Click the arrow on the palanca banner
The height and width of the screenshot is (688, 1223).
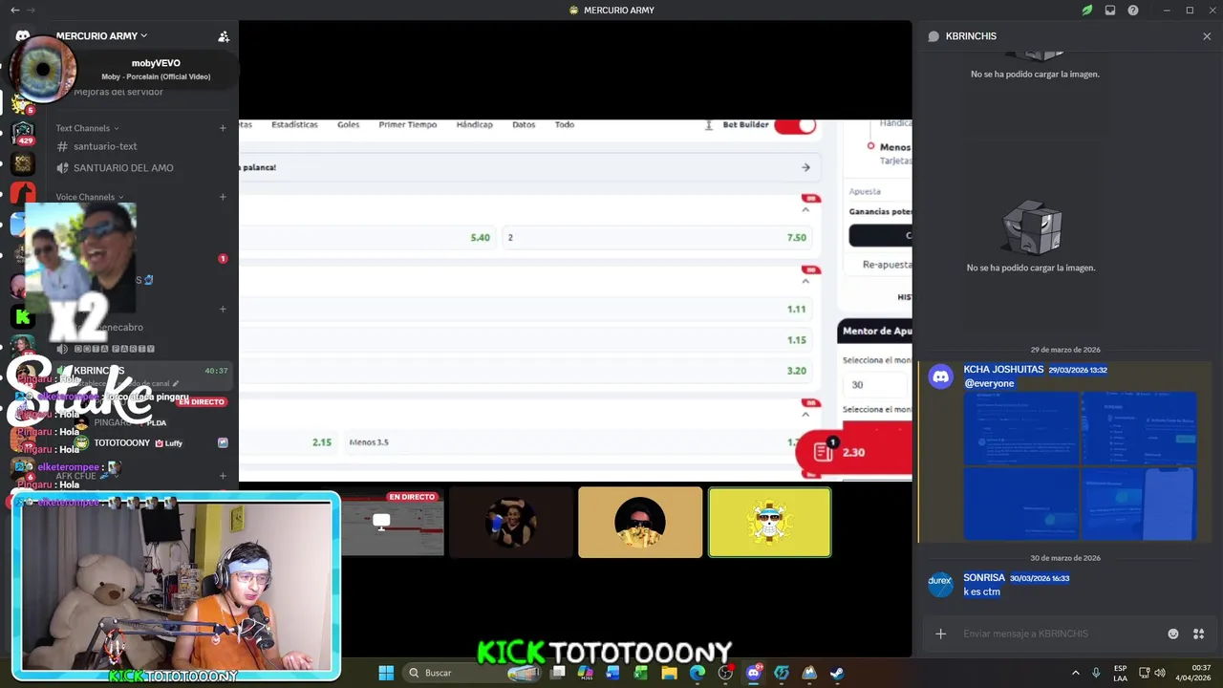pyautogui.click(x=805, y=167)
